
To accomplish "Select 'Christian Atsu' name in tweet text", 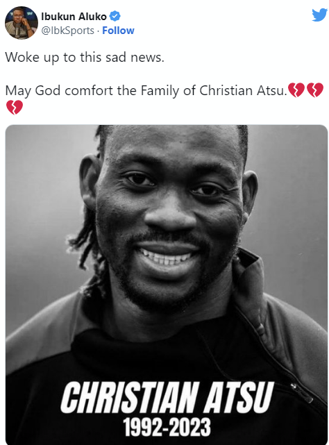I will coord(243,90).
